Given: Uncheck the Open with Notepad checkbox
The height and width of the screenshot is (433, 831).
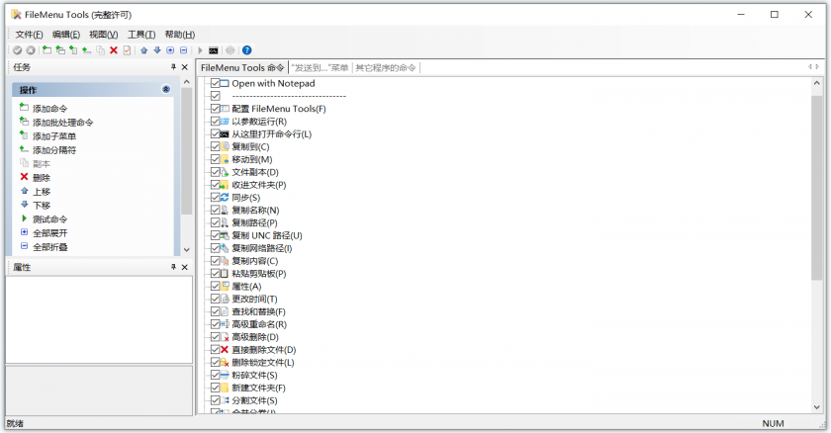Looking at the screenshot, I should click(x=215, y=84).
